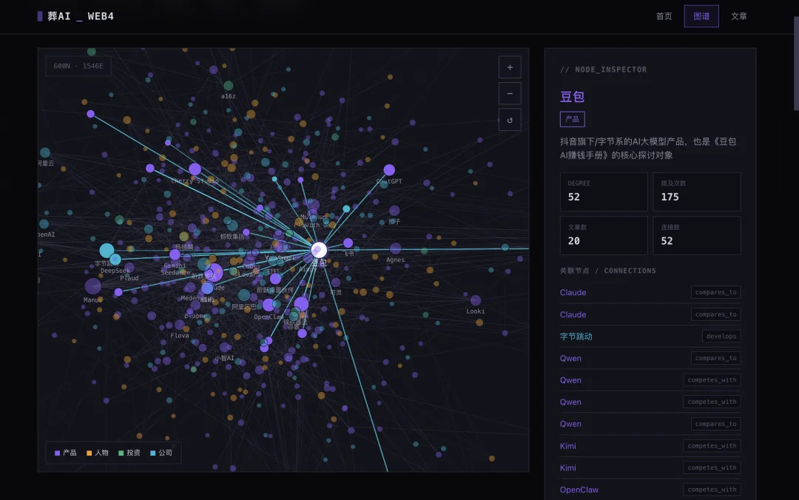
Task: Open the OpenClaw connection link
Action: tap(579, 490)
